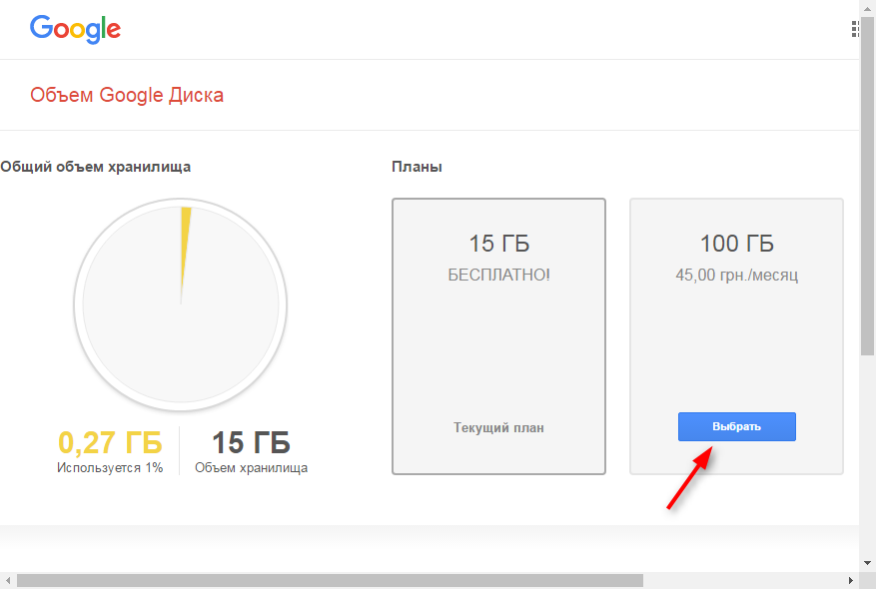The image size is (876, 589).
Task: Click the vertical scrollbar up arrow
Action: tap(868, 7)
